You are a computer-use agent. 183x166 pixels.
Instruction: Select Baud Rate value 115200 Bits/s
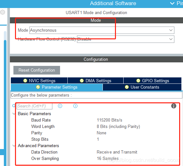click(x=110, y=120)
